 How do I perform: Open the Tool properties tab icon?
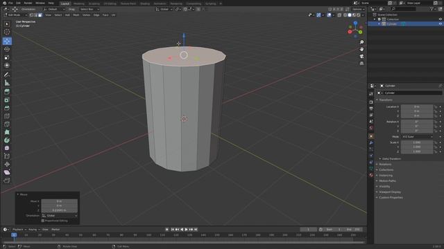(371, 94)
